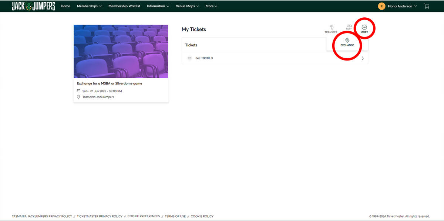Open Terms of Use link
This screenshot has height=221, width=444.
175,217
